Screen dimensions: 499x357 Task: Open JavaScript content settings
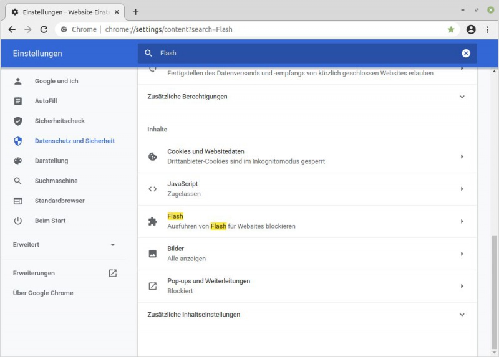tap(306, 189)
